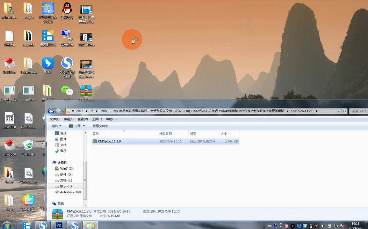Sort by 类型 column header
The height and width of the screenshot is (229, 368).
coord(203,134)
